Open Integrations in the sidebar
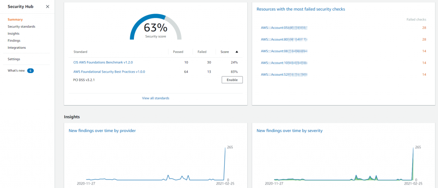The height and width of the screenshot is (188, 438). 17,47
